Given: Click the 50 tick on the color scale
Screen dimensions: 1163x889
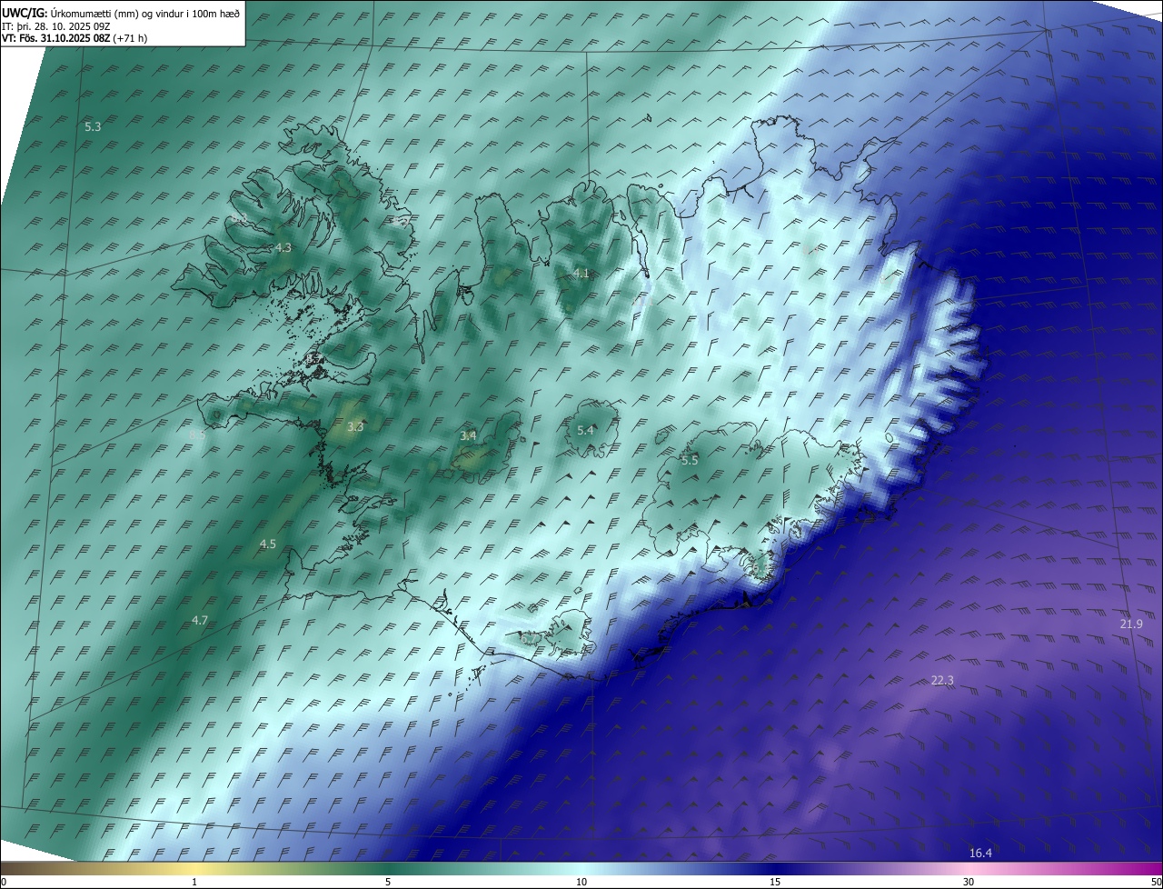Looking at the screenshot, I should click(x=1156, y=882).
